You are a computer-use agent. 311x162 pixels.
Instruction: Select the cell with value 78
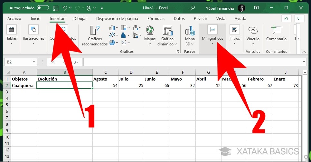(286, 86)
